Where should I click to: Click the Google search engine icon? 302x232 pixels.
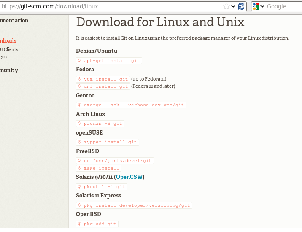pos(256,6)
